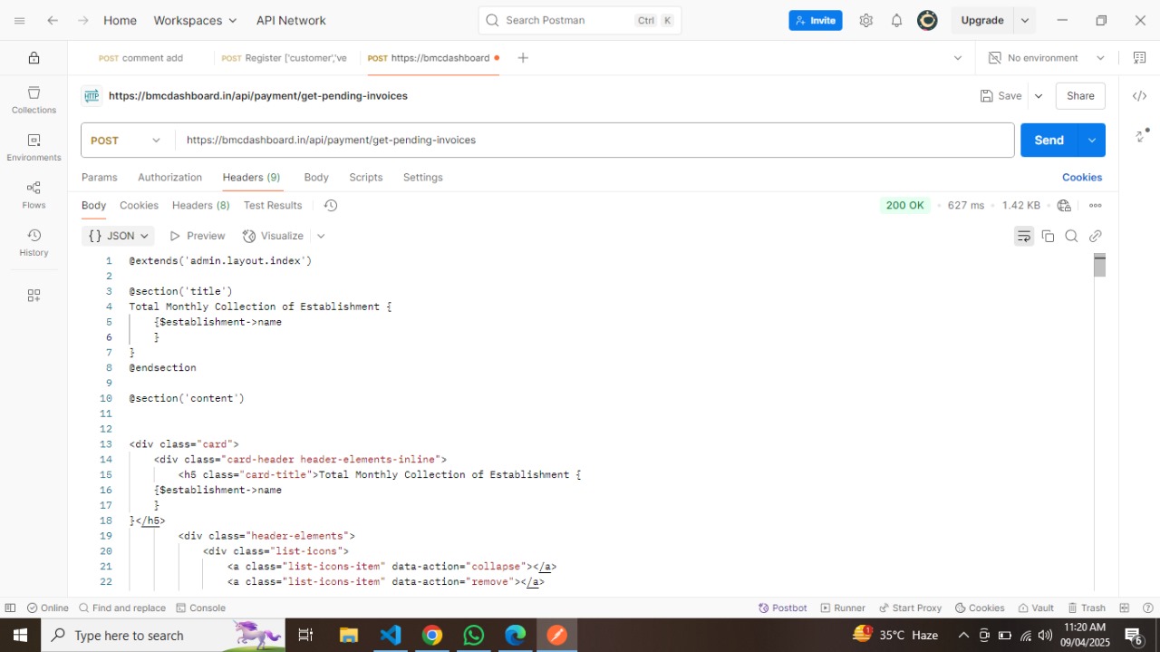Open the Flows sidebar panel
Screen dimensions: 1160x652
pos(34,195)
